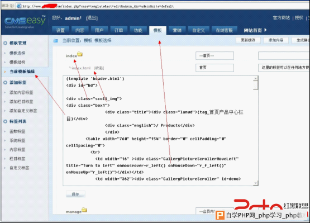
Task: Click the arrow next to 网站首页
Action: tap(265, 30)
